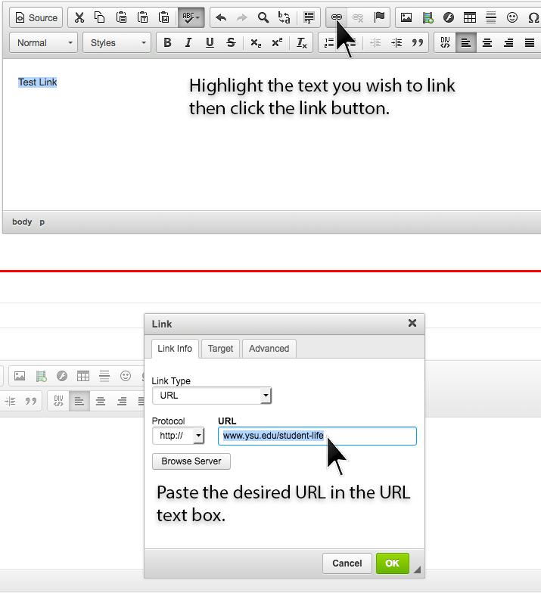Click the video embed icon in top toolbar
Screen dimensions: 541x593
pyautogui.click(x=428, y=17)
